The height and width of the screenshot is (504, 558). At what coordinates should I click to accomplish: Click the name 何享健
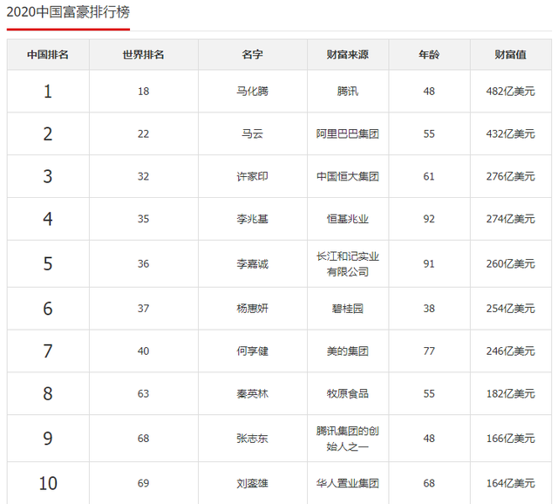click(x=252, y=351)
